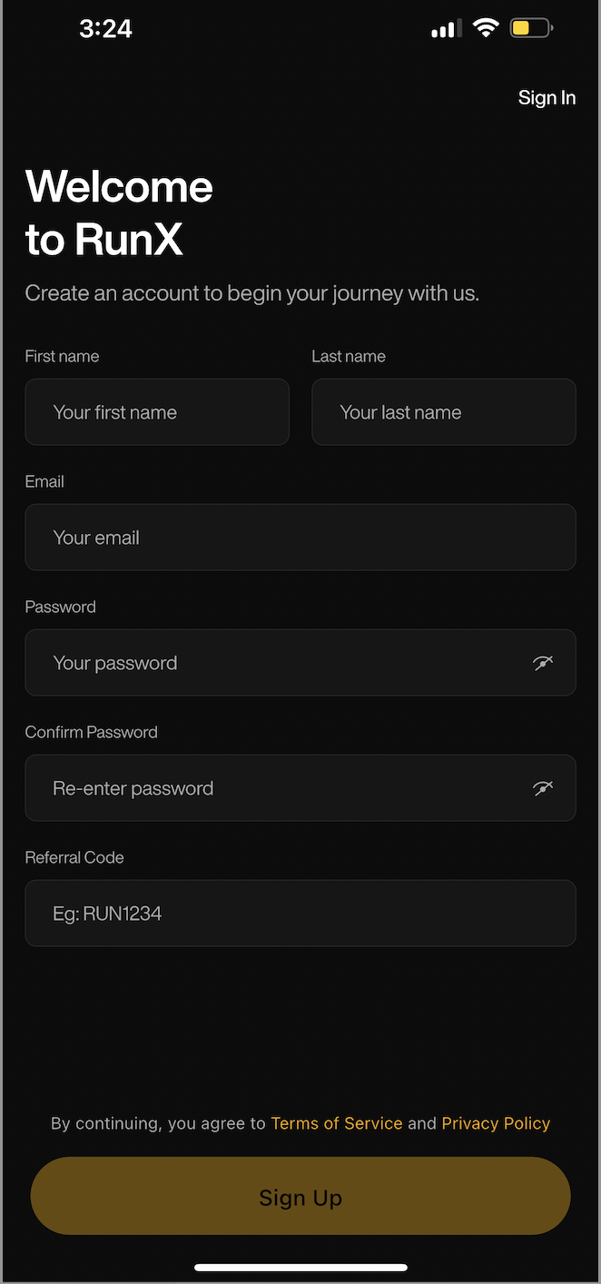Focus the Referral Code input field
601x1284 pixels.
click(300, 914)
